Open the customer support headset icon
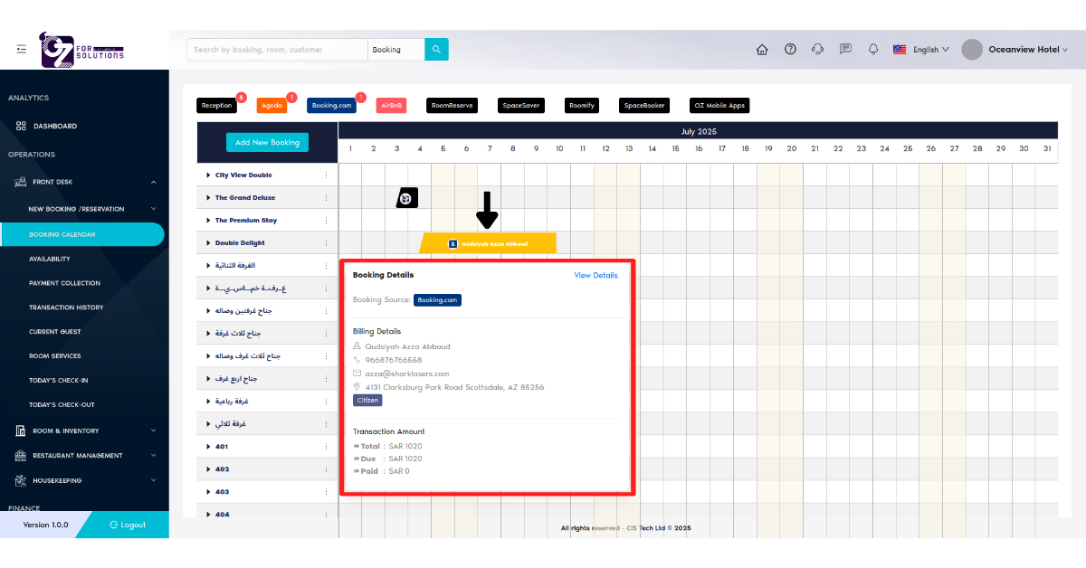1086x568 pixels. (818, 49)
